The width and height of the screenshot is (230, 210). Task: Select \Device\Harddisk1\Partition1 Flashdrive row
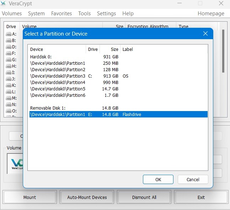(118, 114)
